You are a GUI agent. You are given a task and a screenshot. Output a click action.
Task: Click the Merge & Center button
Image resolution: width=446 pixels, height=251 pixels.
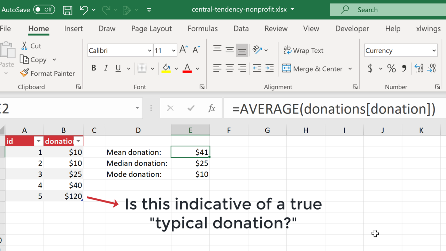pos(312,69)
